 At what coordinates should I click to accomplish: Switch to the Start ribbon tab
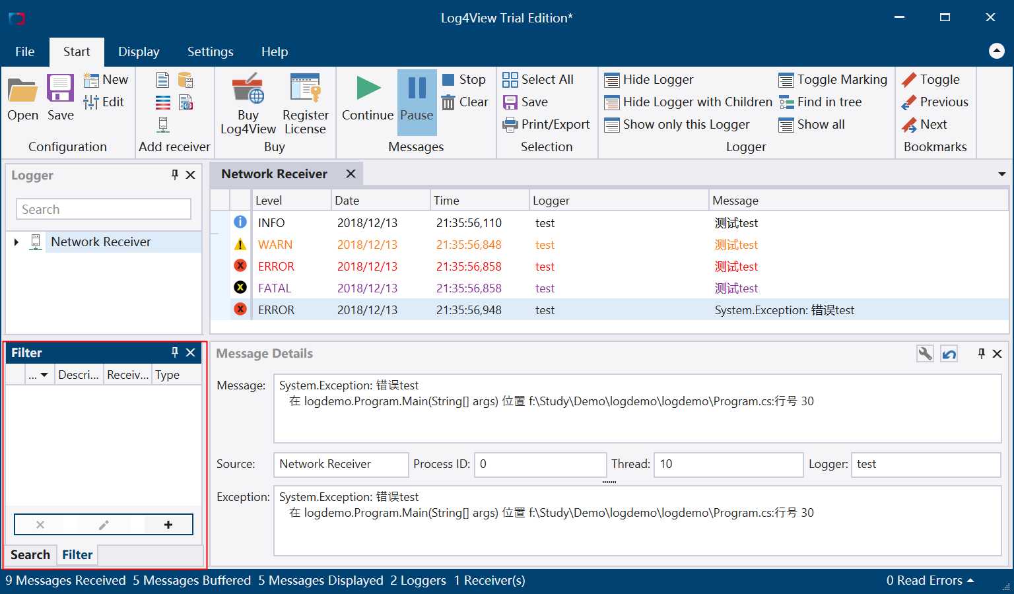click(x=77, y=51)
